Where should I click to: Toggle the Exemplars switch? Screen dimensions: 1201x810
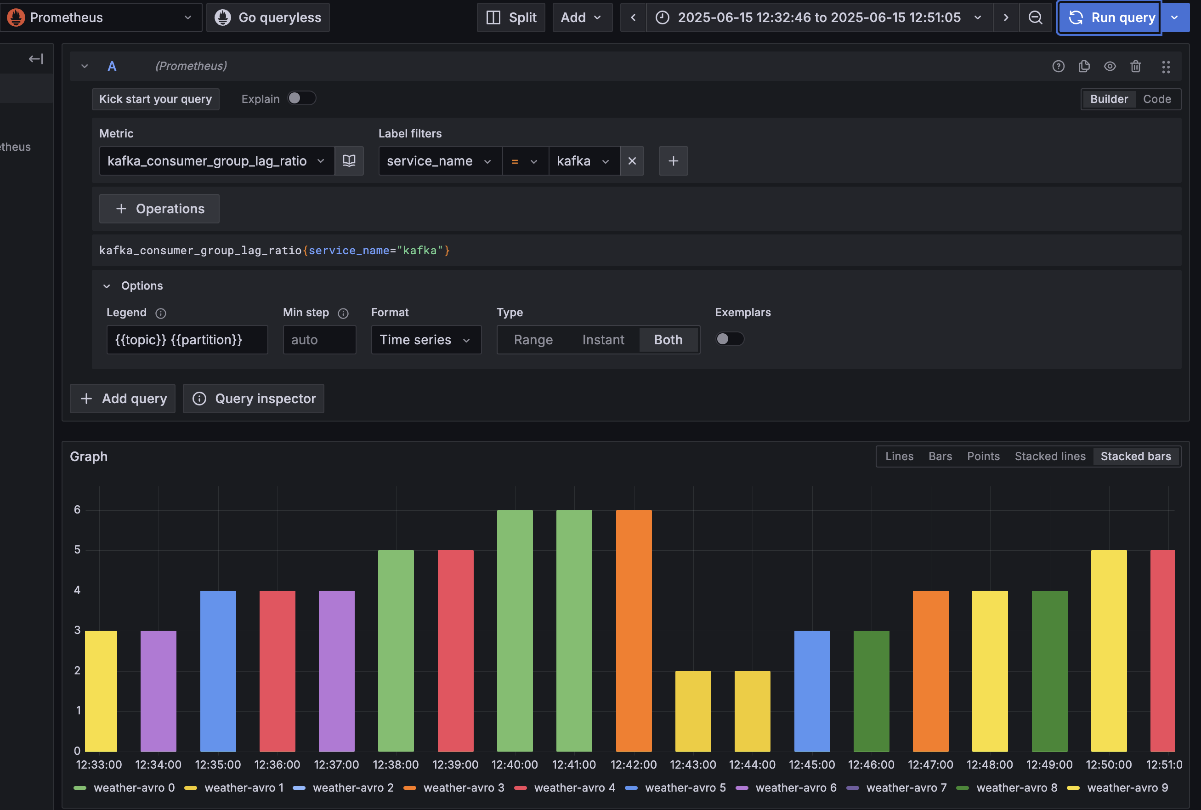729,339
